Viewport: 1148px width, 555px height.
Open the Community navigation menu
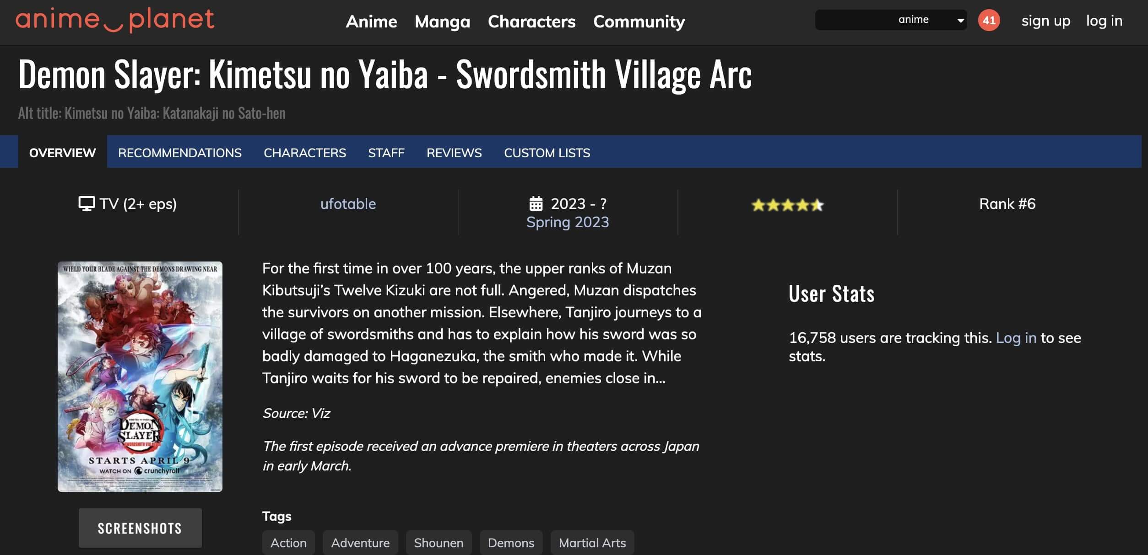(639, 21)
